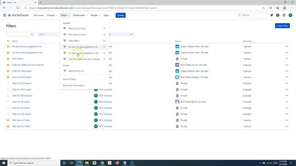This screenshot has width=296, height=166.
Task: Open the Jira app switcher grid icon
Action: 5,15
